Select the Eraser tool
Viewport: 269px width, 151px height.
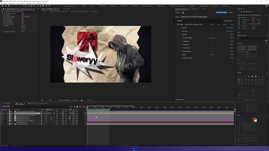click(x=43, y=6)
